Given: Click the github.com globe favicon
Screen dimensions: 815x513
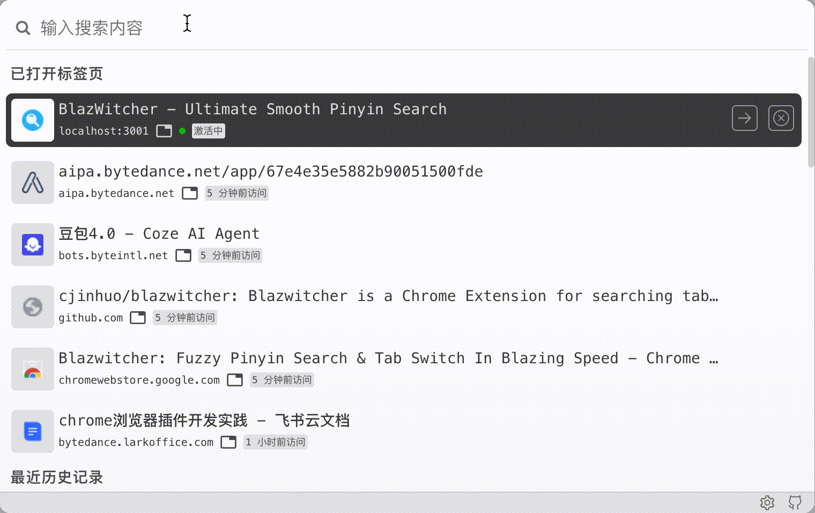Looking at the screenshot, I should pos(33,307).
